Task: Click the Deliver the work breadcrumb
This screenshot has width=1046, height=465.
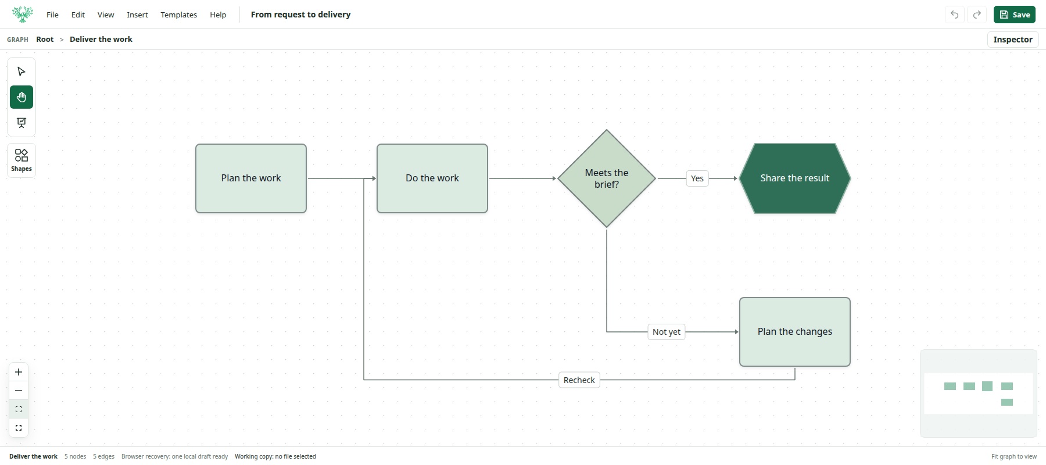Action: tap(101, 40)
